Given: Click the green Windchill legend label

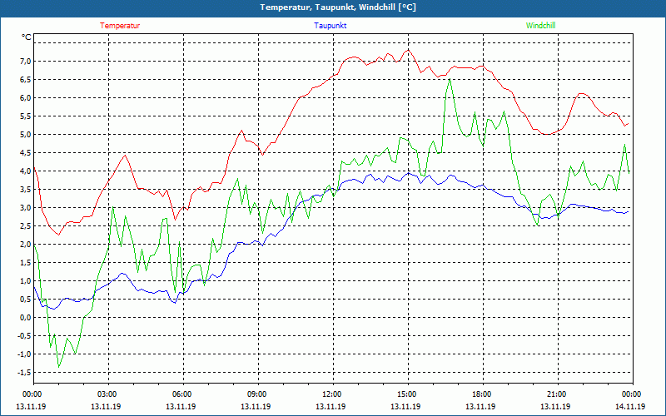Looking at the screenshot, I should point(540,26).
